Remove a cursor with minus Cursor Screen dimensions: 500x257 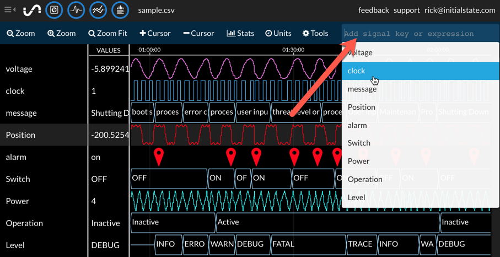[198, 34]
